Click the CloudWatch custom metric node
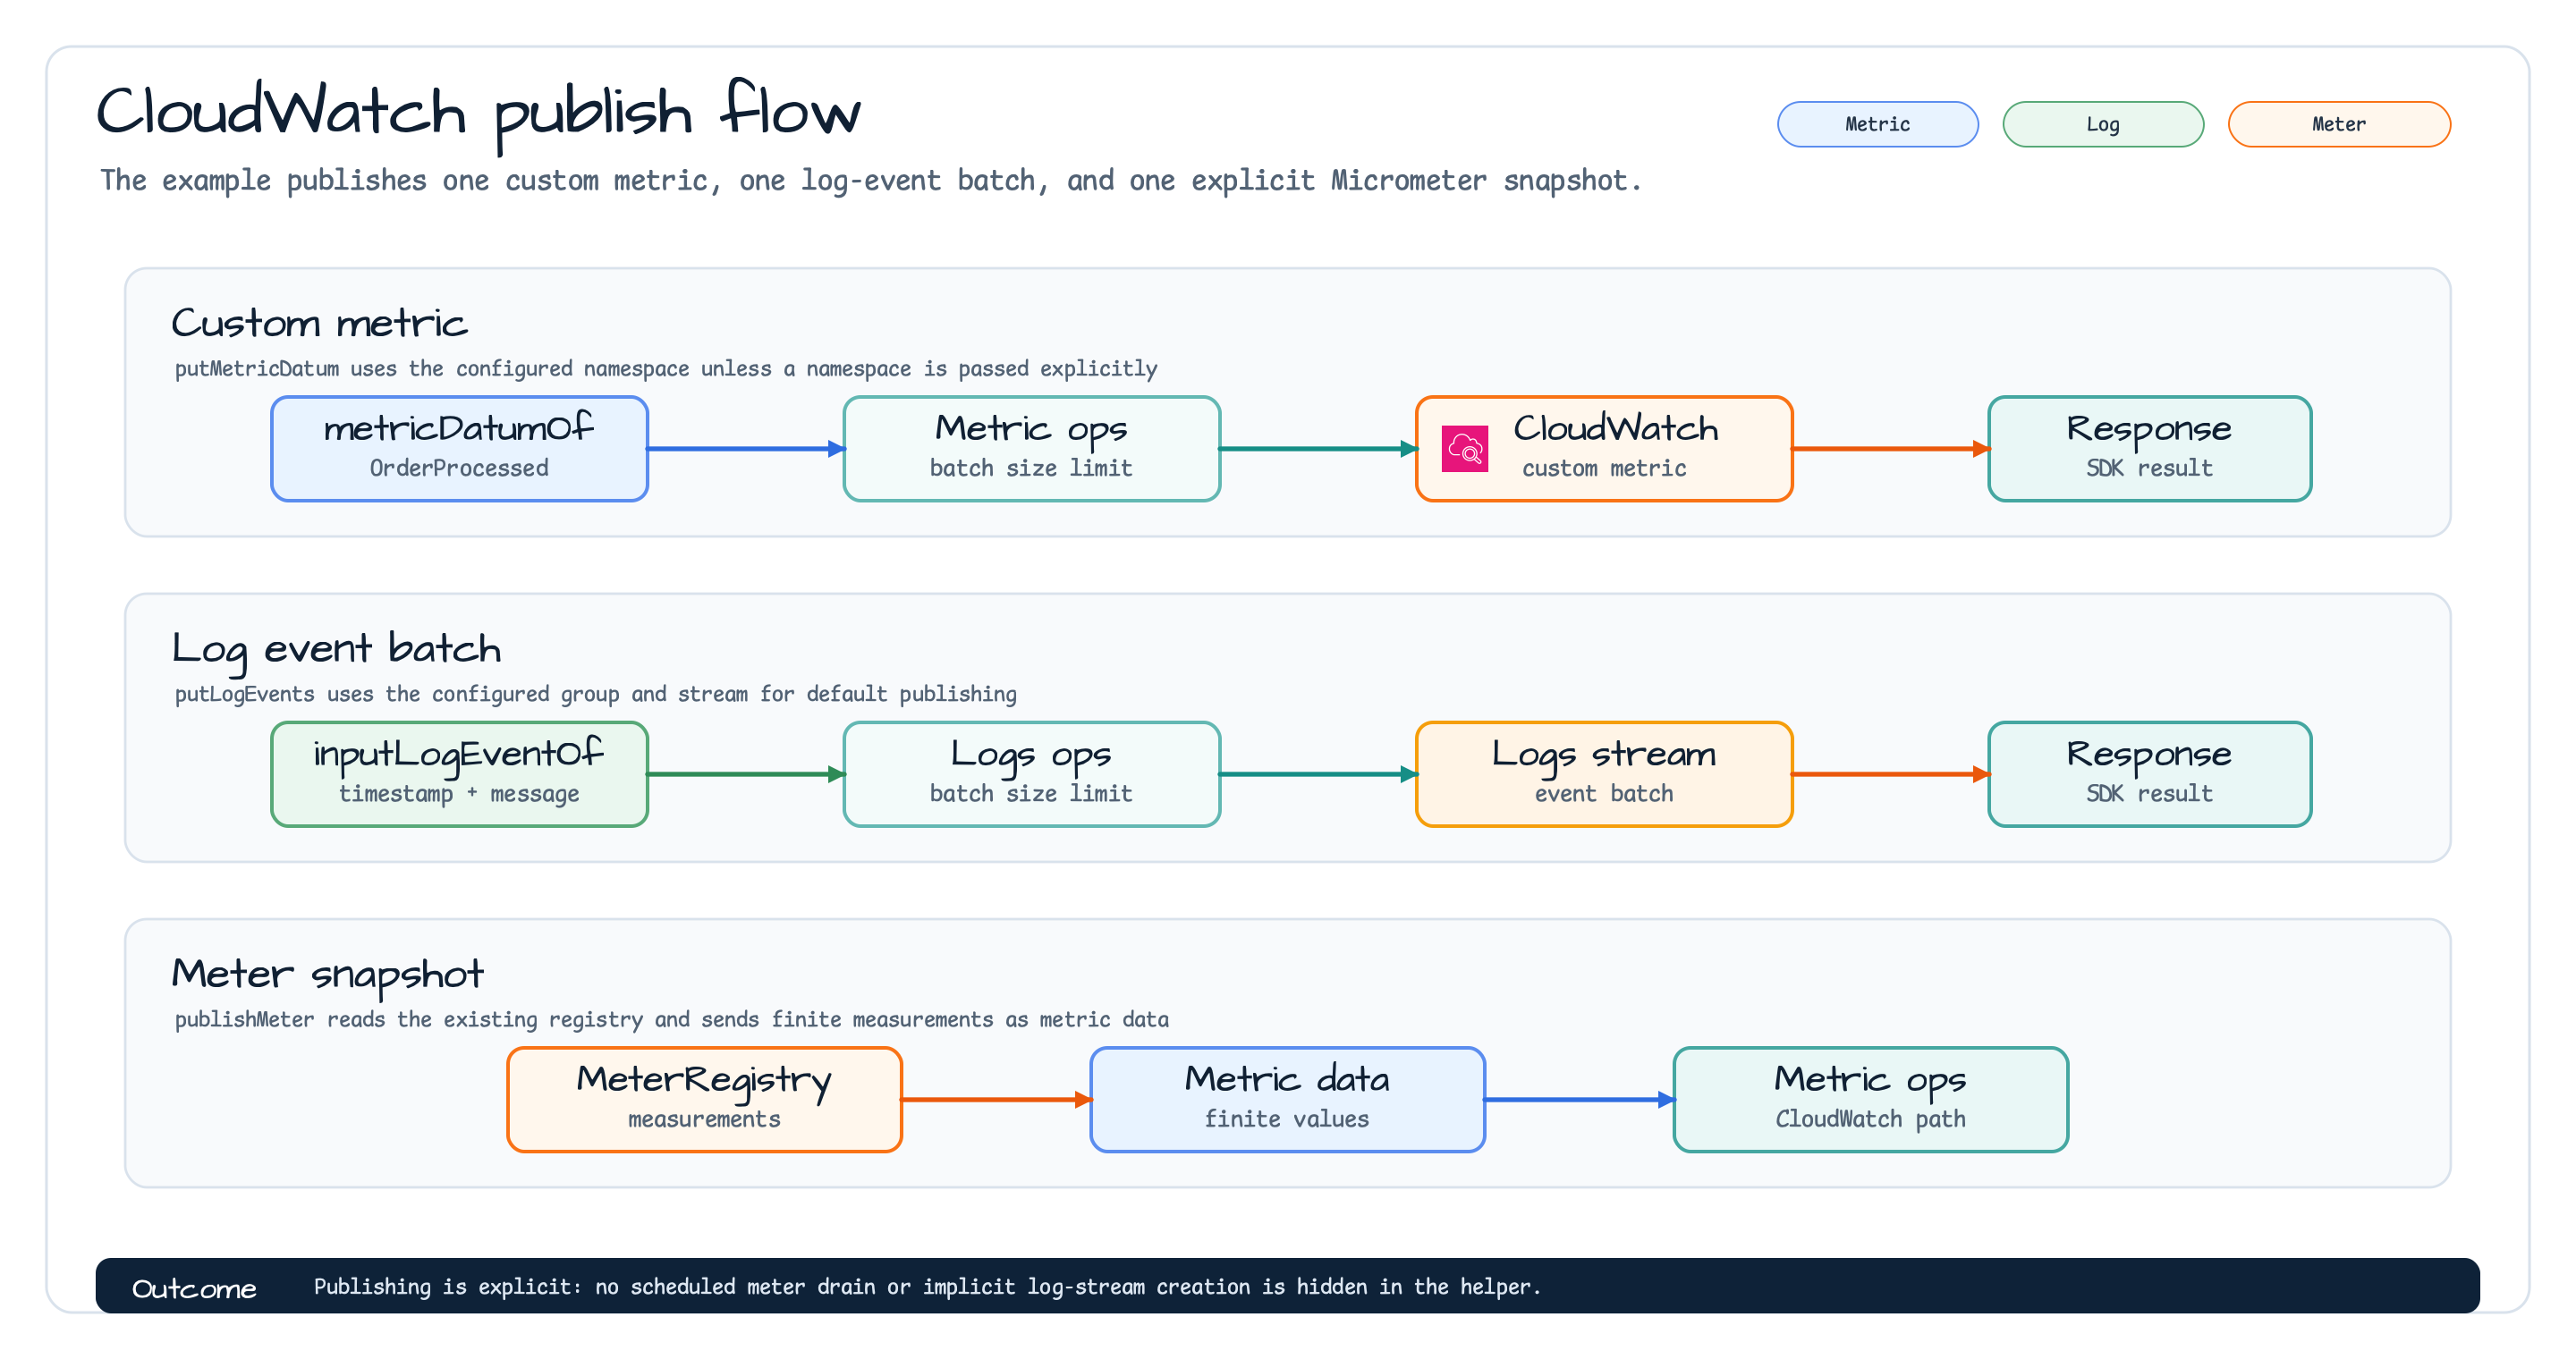The width and height of the screenshot is (2576, 1359). [1604, 449]
